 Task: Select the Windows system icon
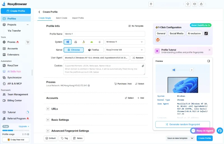click(68, 42)
